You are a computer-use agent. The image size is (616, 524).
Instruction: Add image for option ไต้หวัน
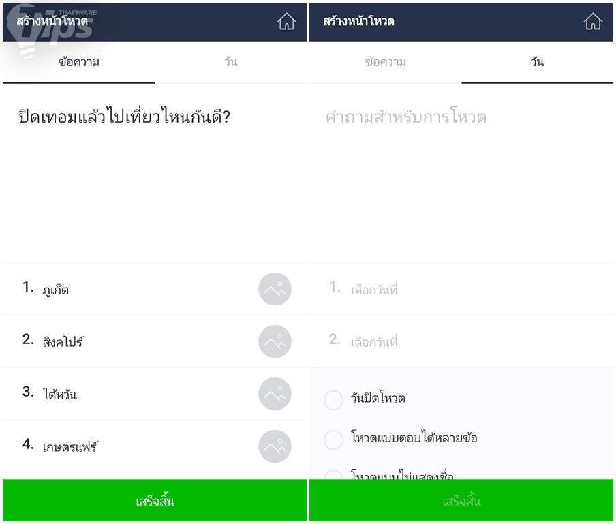point(275,394)
